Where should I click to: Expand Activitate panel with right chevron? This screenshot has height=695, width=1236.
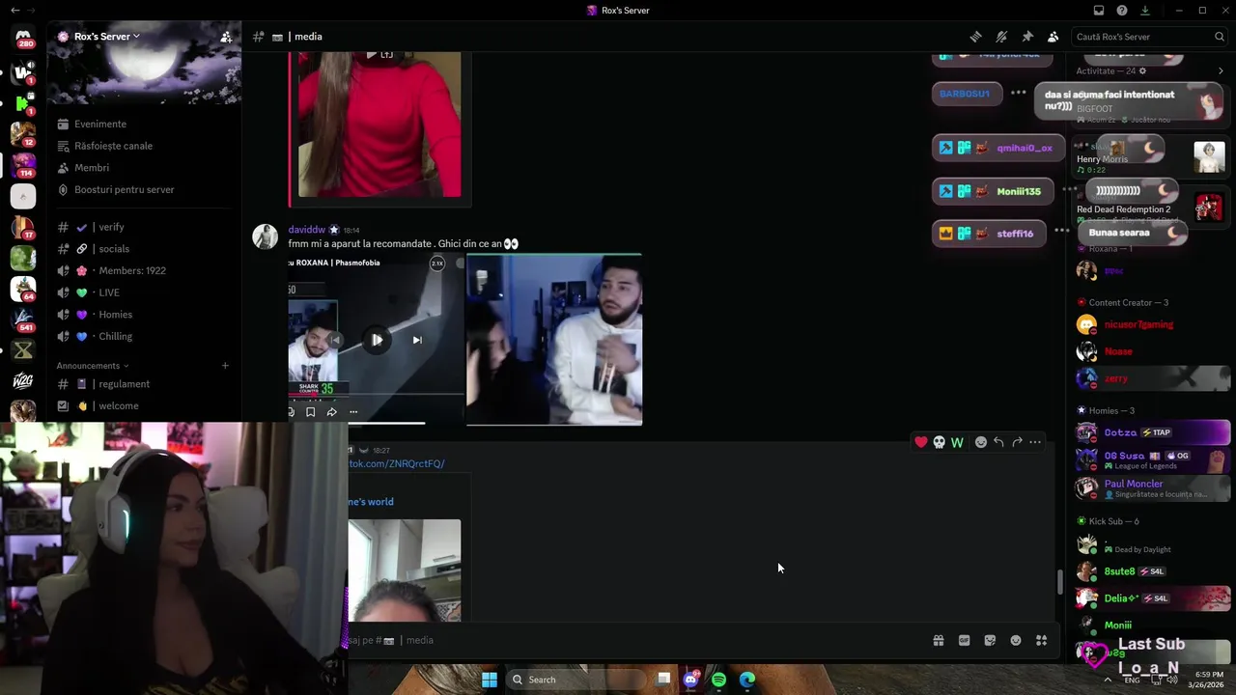[x=1221, y=70]
